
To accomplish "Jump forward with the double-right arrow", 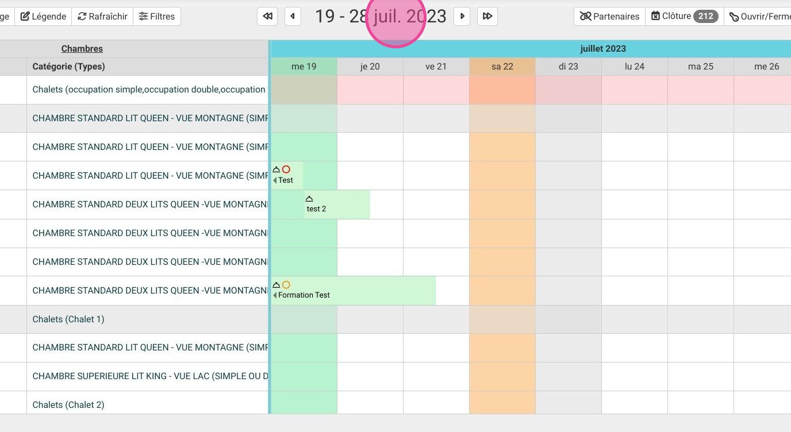I will pos(487,17).
